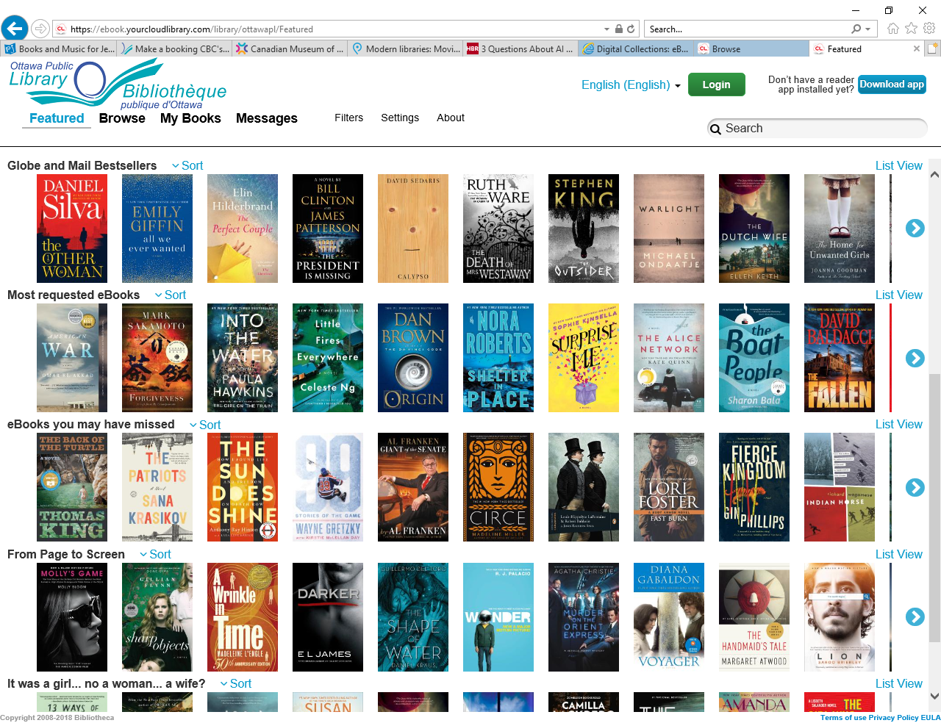Click the magnifier icon in browser search box
This screenshot has height=723, width=941.
pos(856,29)
